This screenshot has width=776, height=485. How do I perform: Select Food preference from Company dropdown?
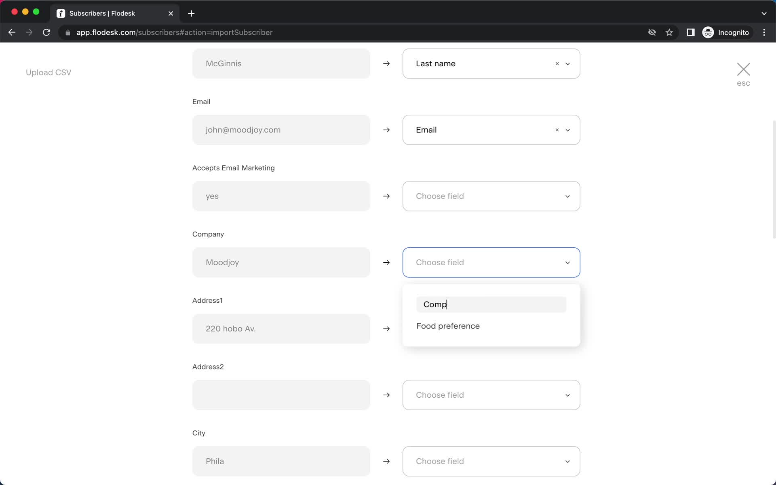pyautogui.click(x=448, y=325)
